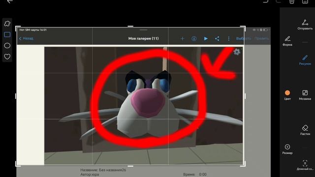Click the text Название: Без названия26
315x177 pixels.
click(103, 170)
